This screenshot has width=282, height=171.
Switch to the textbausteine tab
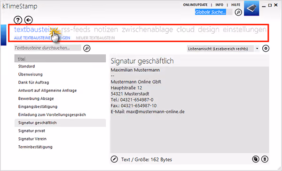point(36,30)
